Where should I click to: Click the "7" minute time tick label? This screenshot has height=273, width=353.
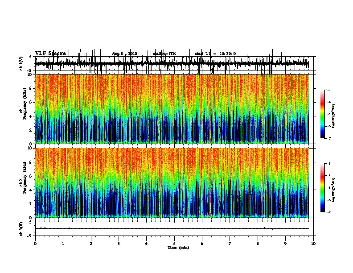230,244
